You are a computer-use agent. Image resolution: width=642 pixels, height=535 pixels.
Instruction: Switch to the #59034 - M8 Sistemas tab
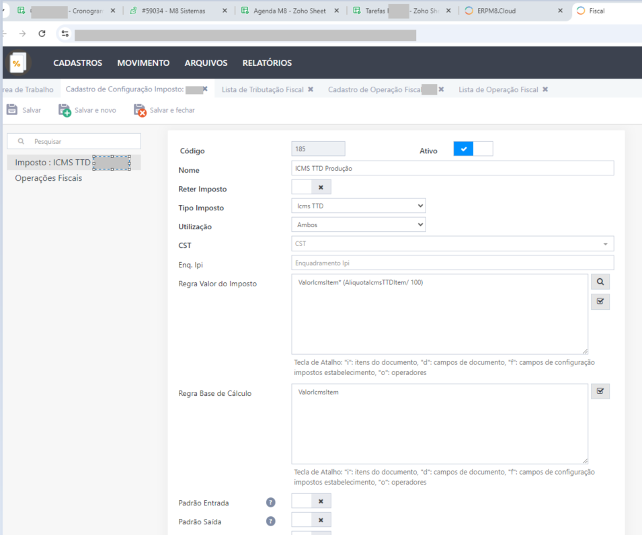[x=173, y=11]
